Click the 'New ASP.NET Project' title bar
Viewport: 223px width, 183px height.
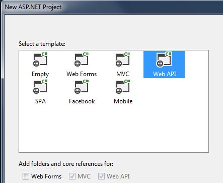click(x=33, y=7)
